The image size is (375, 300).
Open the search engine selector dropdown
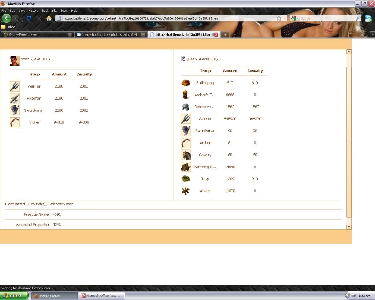(x=294, y=18)
